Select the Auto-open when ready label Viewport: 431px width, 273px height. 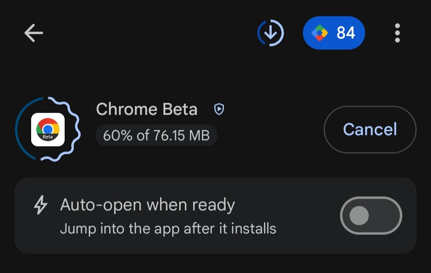tap(148, 205)
